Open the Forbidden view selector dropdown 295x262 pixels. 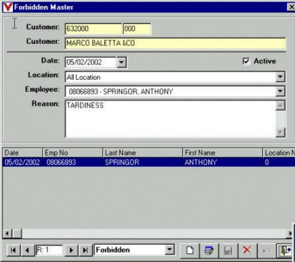[x=170, y=250]
